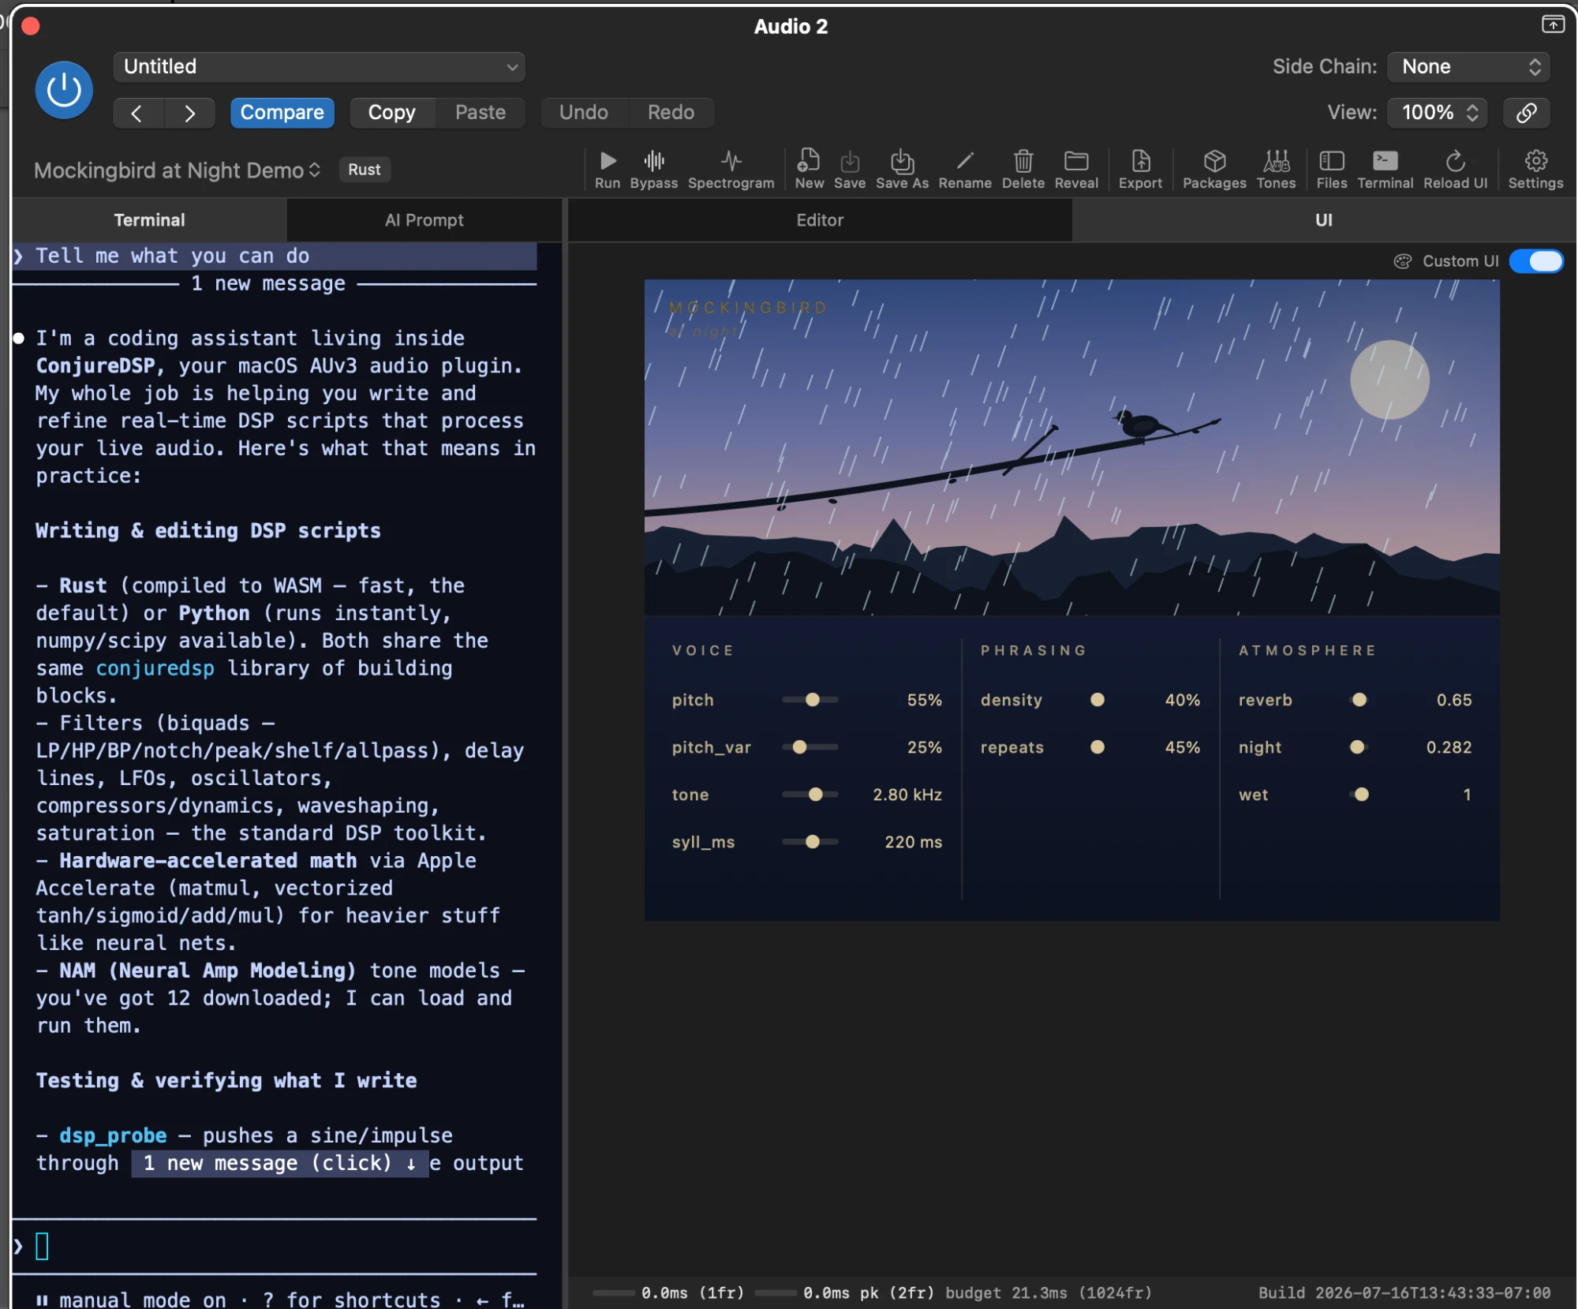Switch to the Terminal tab
This screenshot has height=1309, width=1578.
tap(149, 220)
